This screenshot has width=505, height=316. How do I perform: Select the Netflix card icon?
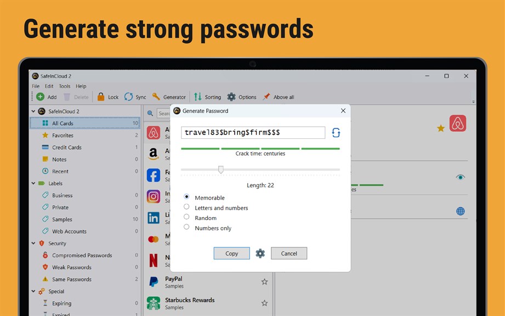click(154, 260)
